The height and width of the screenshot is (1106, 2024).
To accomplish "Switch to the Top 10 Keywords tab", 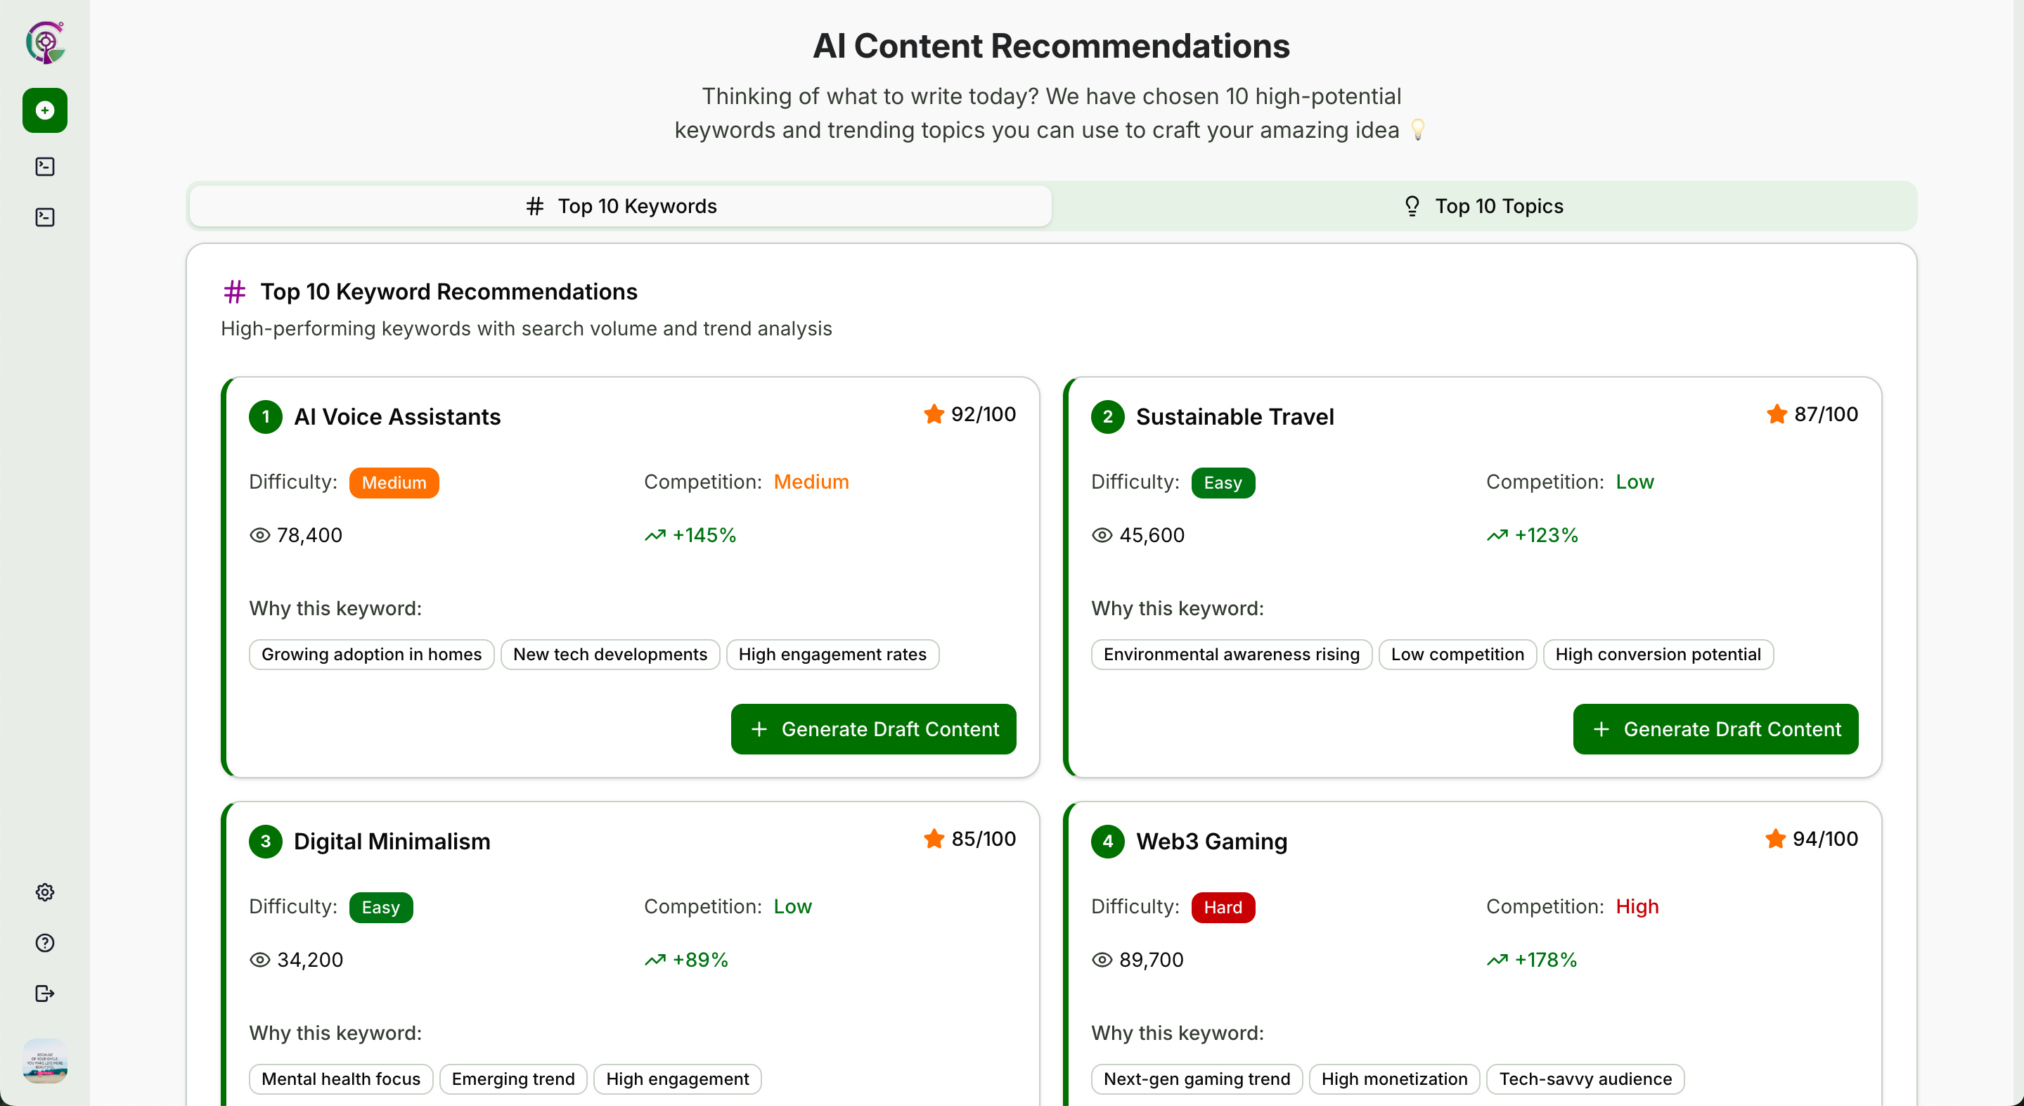I will click(x=621, y=206).
